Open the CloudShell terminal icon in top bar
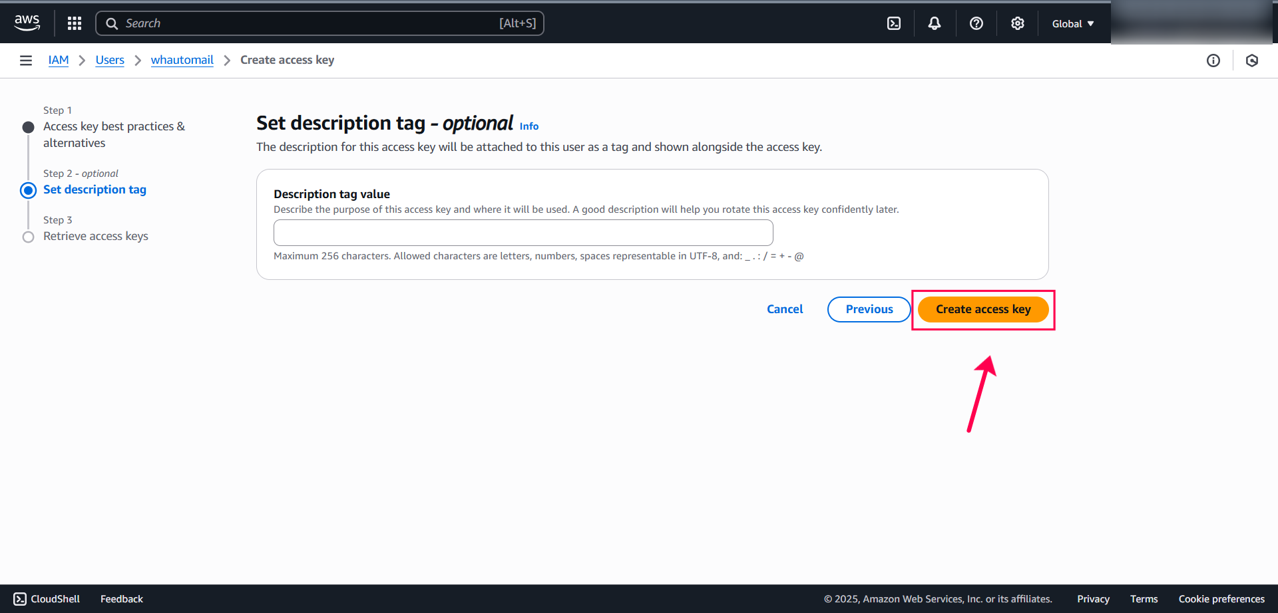This screenshot has height=613, width=1278. (893, 23)
